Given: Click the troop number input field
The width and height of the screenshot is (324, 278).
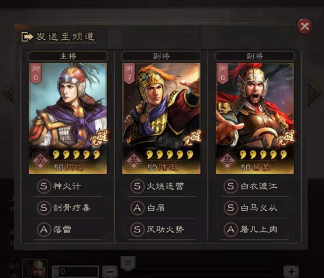Looking at the screenshot, I should [x=75, y=272].
